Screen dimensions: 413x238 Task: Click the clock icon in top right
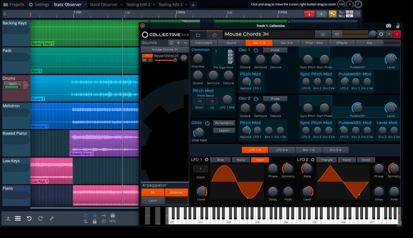point(358,4)
